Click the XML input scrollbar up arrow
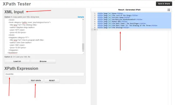The width and height of the screenshot is (175, 105). (83, 19)
